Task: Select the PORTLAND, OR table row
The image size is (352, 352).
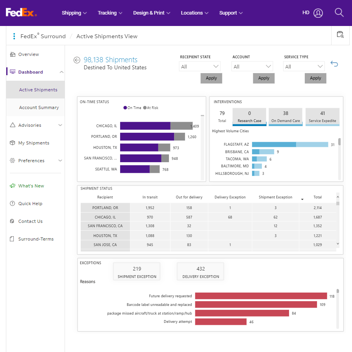Action: click(x=208, y=207)
